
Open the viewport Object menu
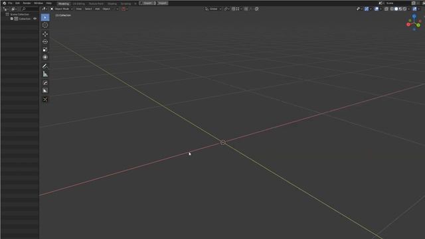[x=106, y=9]
